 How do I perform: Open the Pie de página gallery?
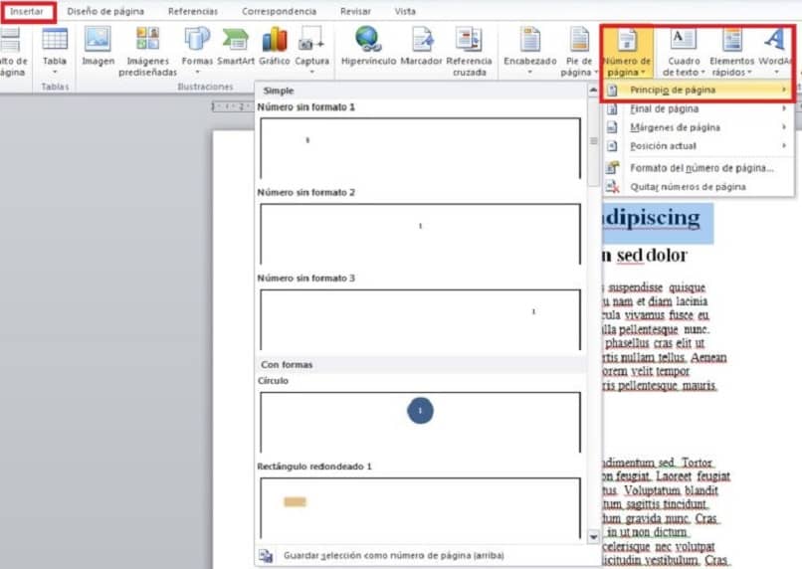point(579,51)
